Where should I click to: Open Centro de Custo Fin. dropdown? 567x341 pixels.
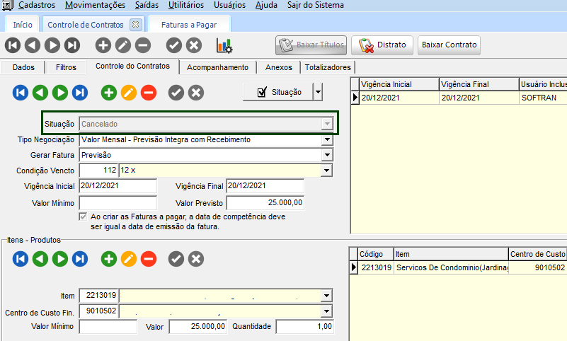(326, 311)
